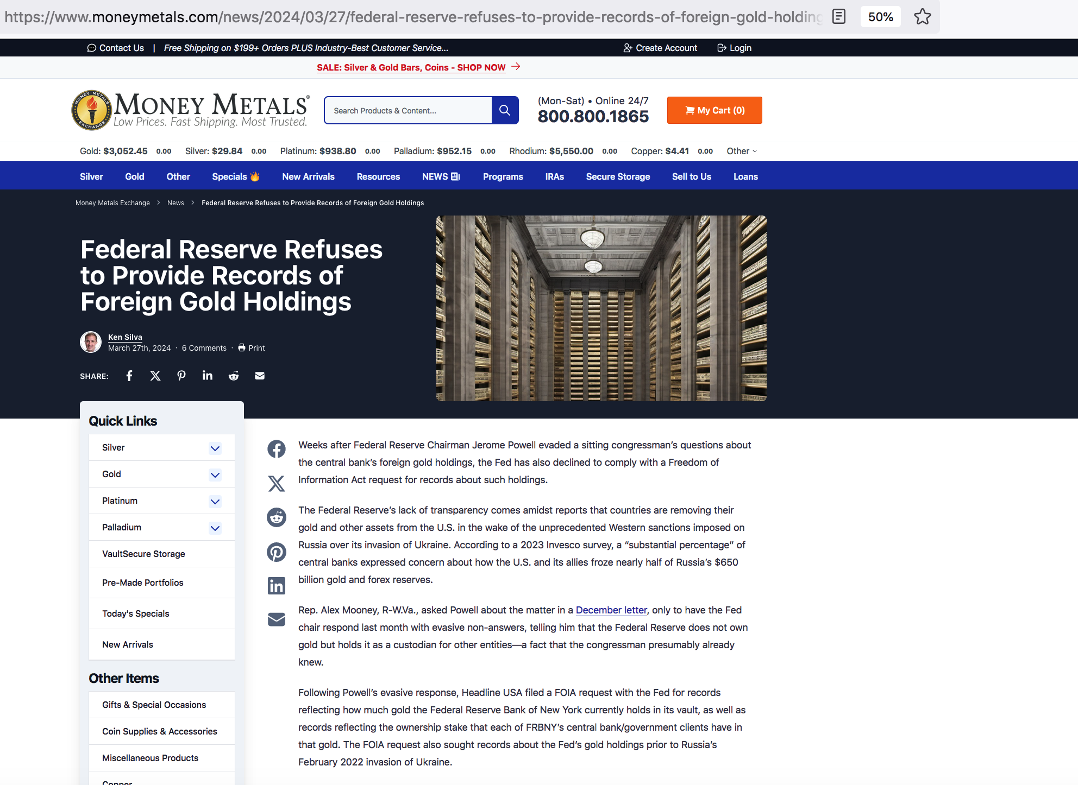Share on LinkedIn from header share row
The width and height of the screenshot is (1078, 785).
point(208,376)
